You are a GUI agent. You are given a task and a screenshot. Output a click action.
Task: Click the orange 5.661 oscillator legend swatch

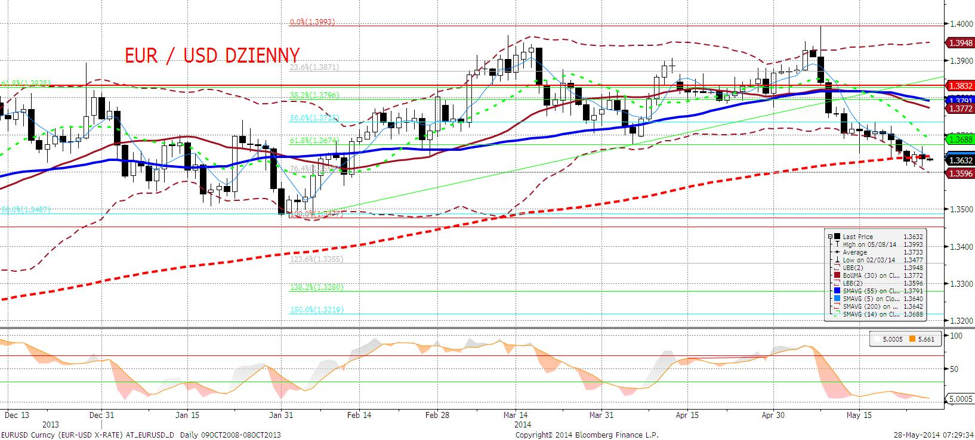(911, 339)
